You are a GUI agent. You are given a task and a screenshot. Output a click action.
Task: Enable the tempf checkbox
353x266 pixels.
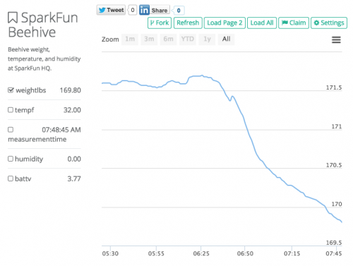[11, 110]
